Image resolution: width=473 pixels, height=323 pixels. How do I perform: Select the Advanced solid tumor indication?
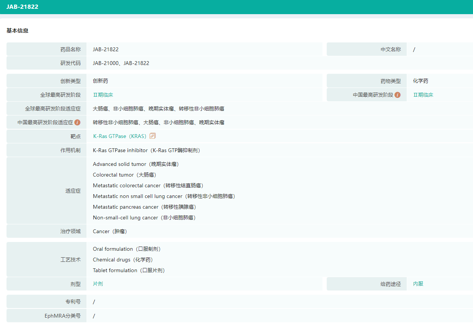(x=136, y=164)
